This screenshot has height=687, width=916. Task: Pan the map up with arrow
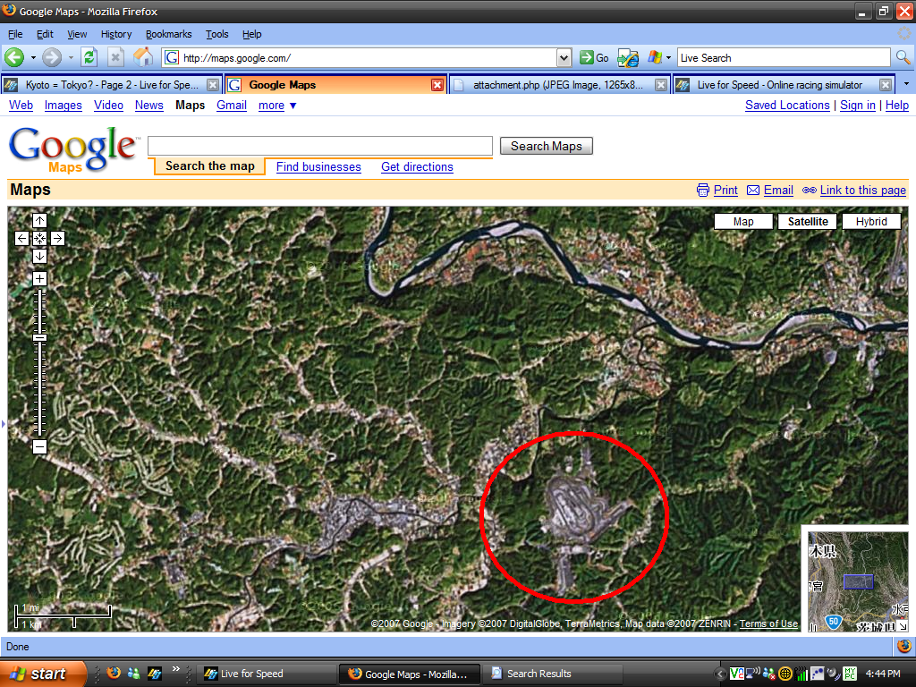[39, 221]
